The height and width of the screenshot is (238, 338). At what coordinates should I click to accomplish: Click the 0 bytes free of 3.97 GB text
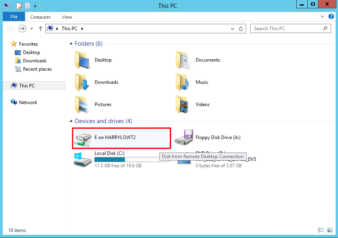point(219,166)
